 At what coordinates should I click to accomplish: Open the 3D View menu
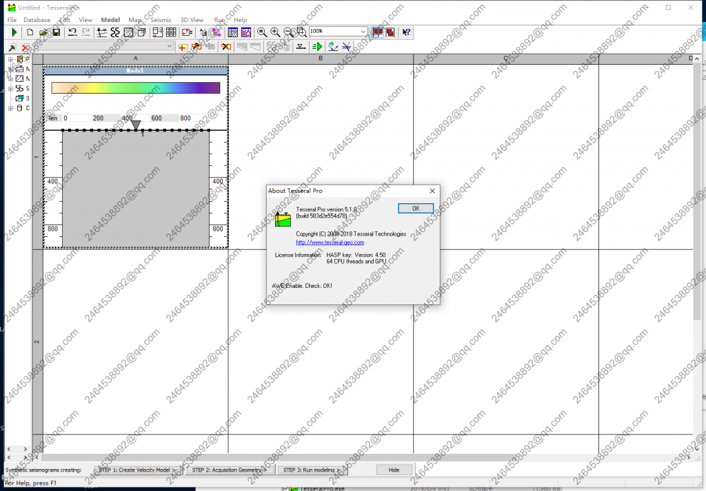tap(192, 20)
